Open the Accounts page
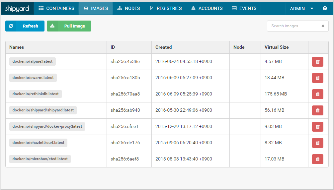The width and height of the screenshot is (334, 190). pos(207,9)
